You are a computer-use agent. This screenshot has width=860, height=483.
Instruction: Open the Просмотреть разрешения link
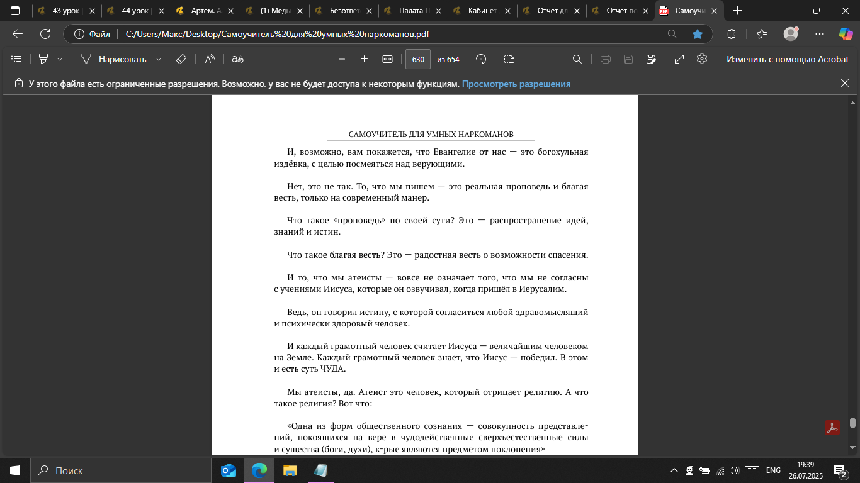click(x=516, y=84)
